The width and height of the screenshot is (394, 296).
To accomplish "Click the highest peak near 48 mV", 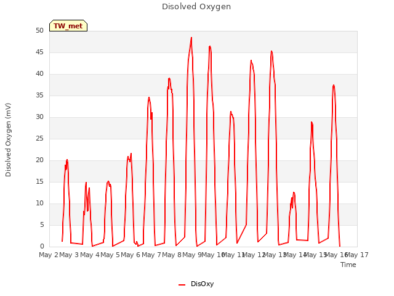I will point(191,38).
